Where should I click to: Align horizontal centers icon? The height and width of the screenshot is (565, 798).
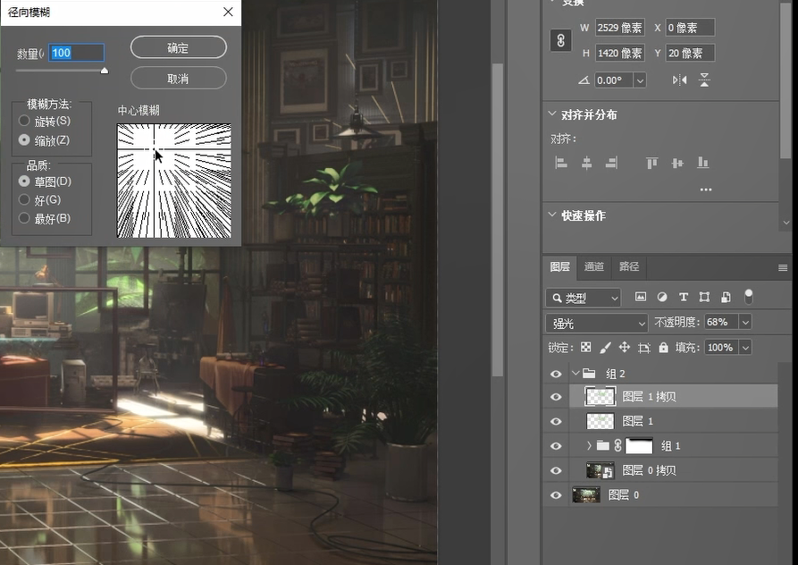click(x=586, y=163)
